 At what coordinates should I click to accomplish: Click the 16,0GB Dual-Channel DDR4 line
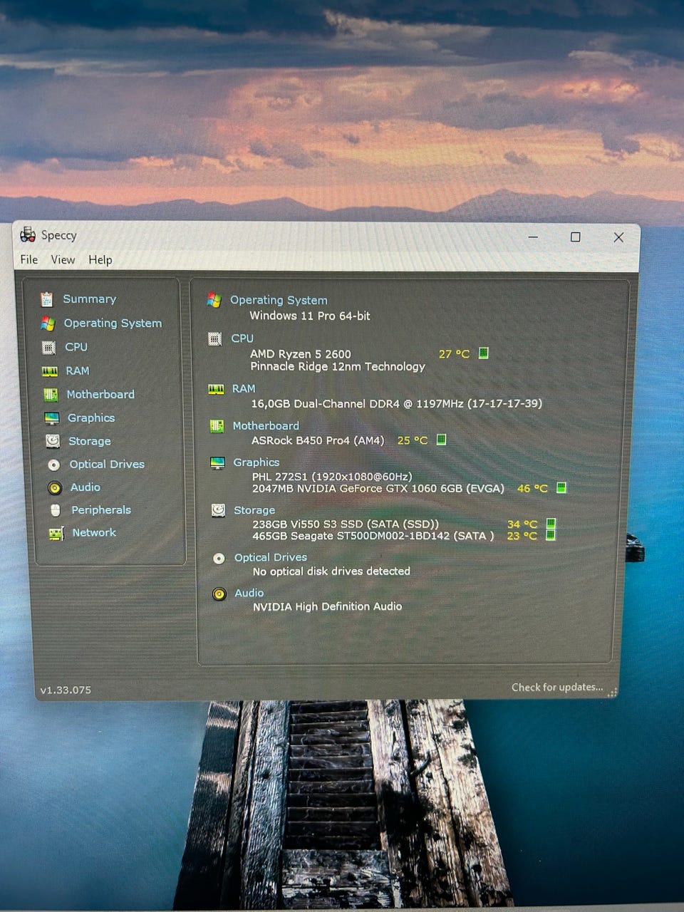click(397, 403)
